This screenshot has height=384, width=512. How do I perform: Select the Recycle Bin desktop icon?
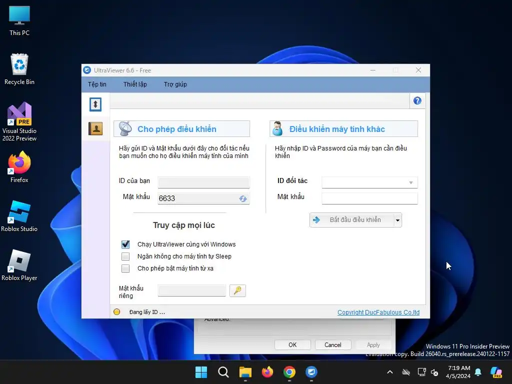(19, 69)
